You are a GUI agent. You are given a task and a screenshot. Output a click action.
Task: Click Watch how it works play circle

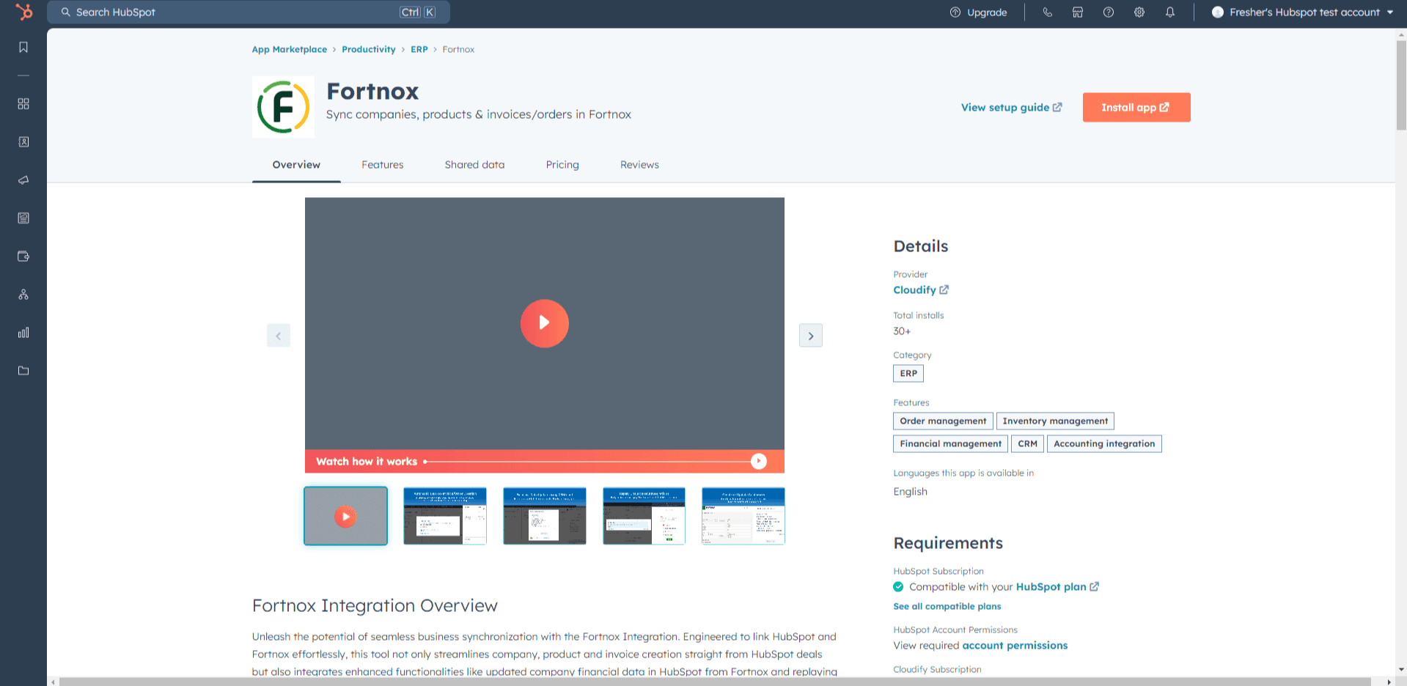759,461
